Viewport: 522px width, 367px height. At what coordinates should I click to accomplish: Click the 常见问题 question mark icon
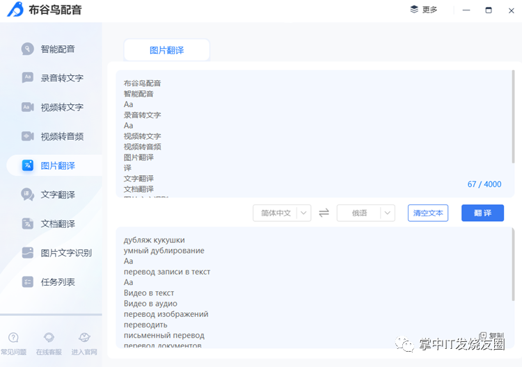13,338
